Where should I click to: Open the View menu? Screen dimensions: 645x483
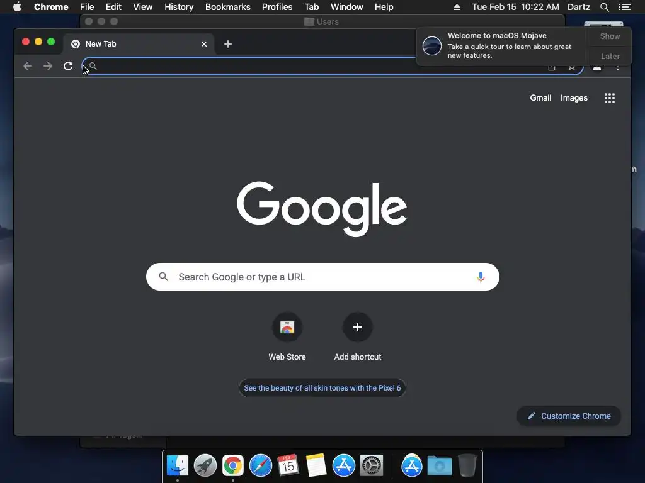[143, 7]
